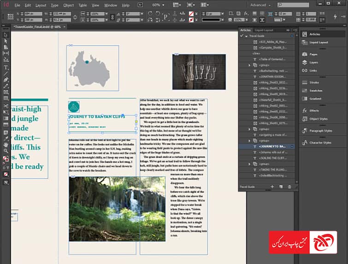Select the Gap tool
Viewport: 348px width, 264px height.
tap(6, 54)
